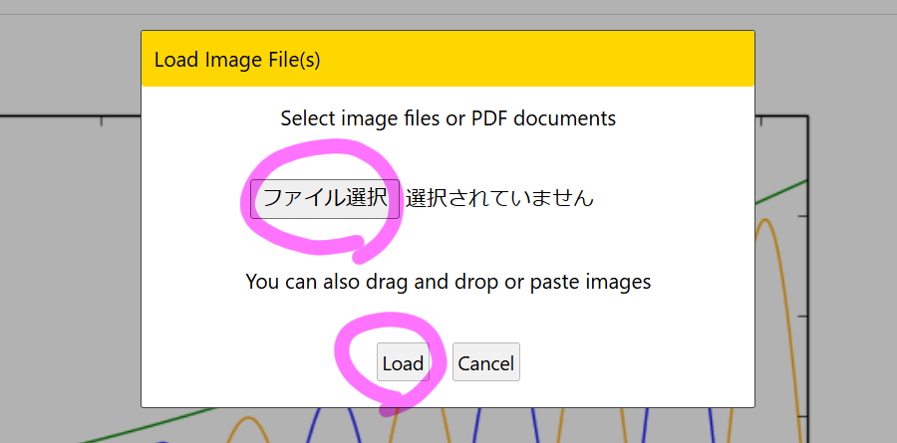Click the plot frame's top right corner
This screenshot has width=897, height=443.
pyautogui.click(x=806, y=116)
